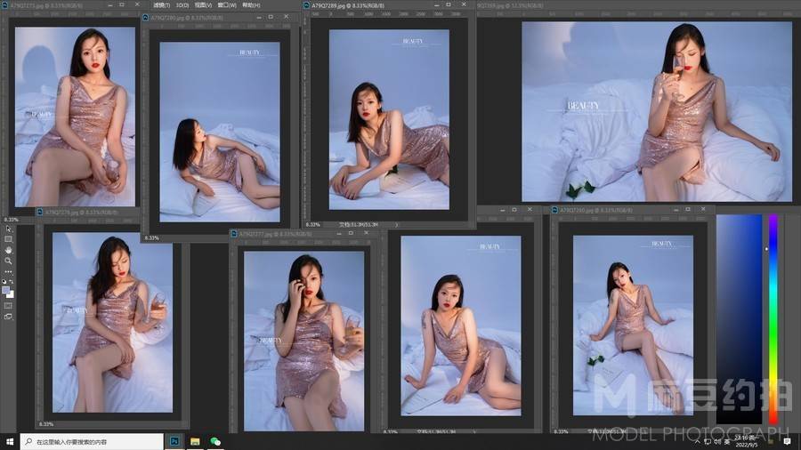
Task: Click the Ps icon of A79Q7289.jpg window
Action: [306, 5]
